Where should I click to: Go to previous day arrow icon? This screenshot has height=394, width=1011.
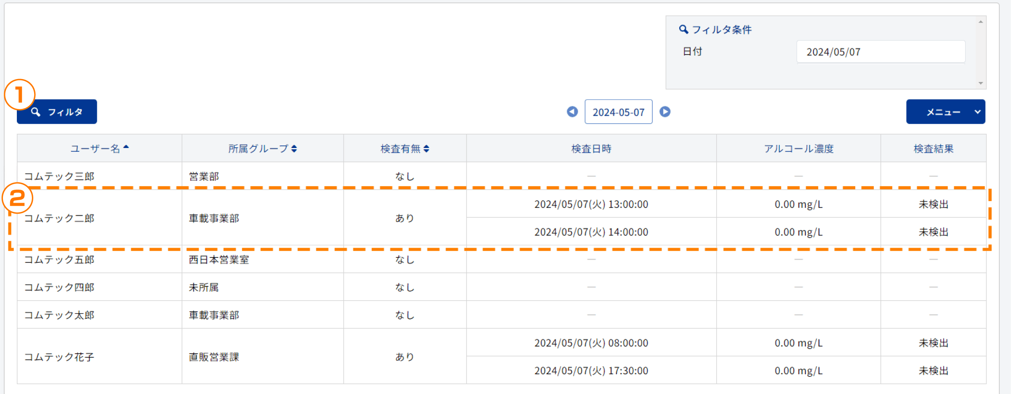572,112
